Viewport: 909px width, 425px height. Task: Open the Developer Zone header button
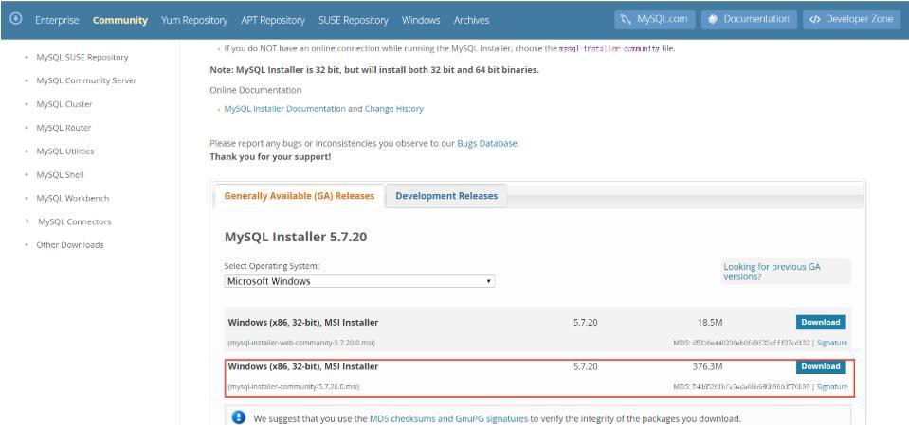coord(851,19)
